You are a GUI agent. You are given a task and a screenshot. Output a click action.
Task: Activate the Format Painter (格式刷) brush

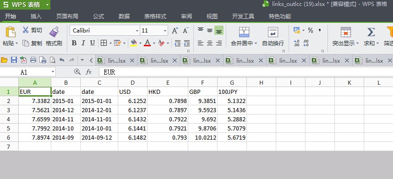(x=54, y=32)
